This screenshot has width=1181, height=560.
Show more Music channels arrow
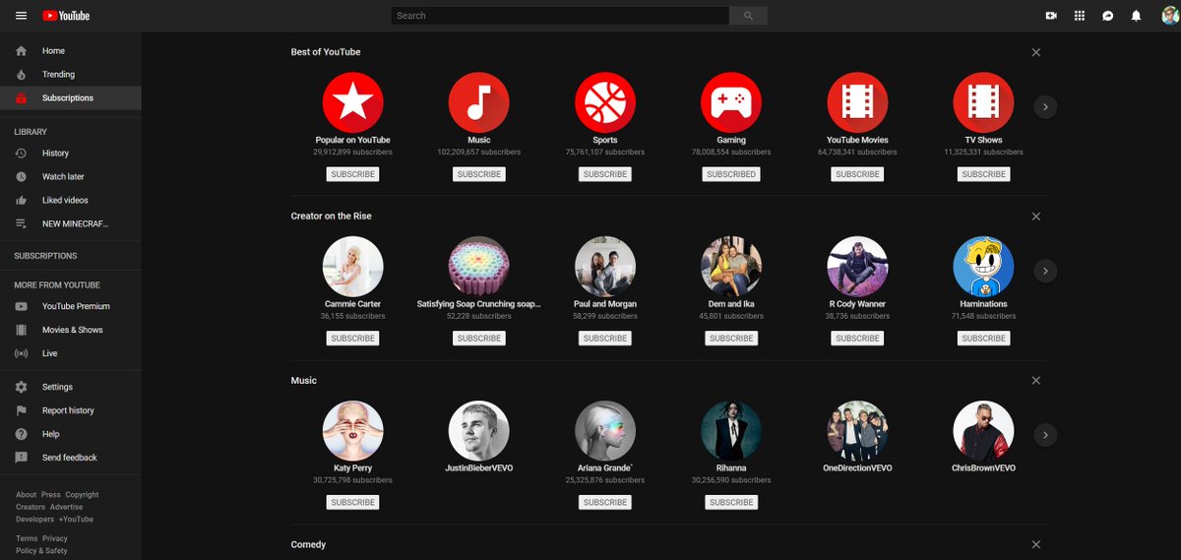1045,435
